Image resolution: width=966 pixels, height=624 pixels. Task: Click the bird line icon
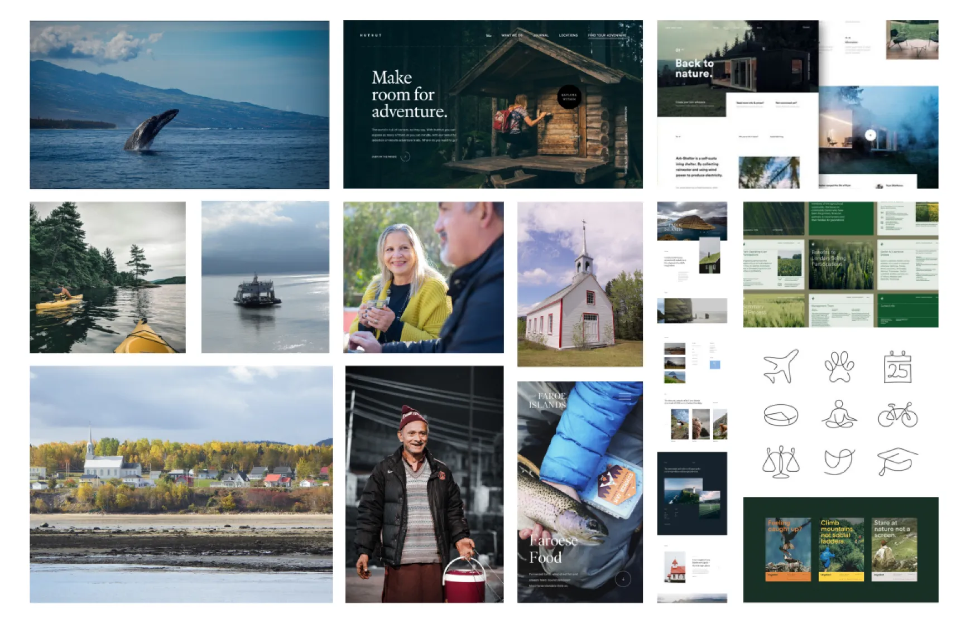[839, 462]
